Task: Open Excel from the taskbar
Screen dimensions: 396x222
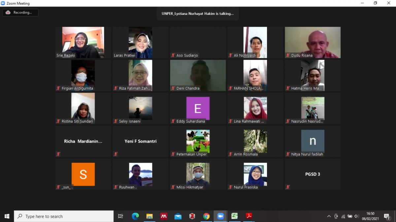Action: pyautogui.click(x=234, y=216)
